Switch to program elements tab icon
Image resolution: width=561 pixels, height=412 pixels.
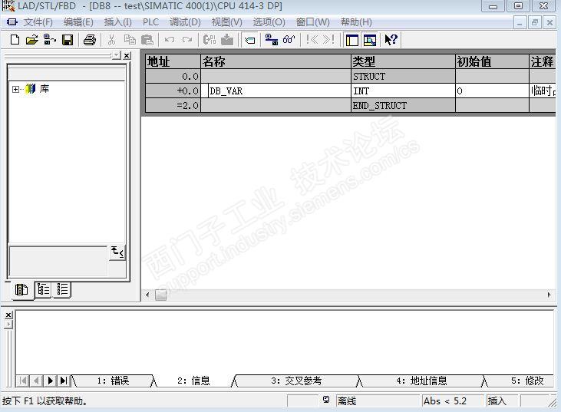[21, 290]
